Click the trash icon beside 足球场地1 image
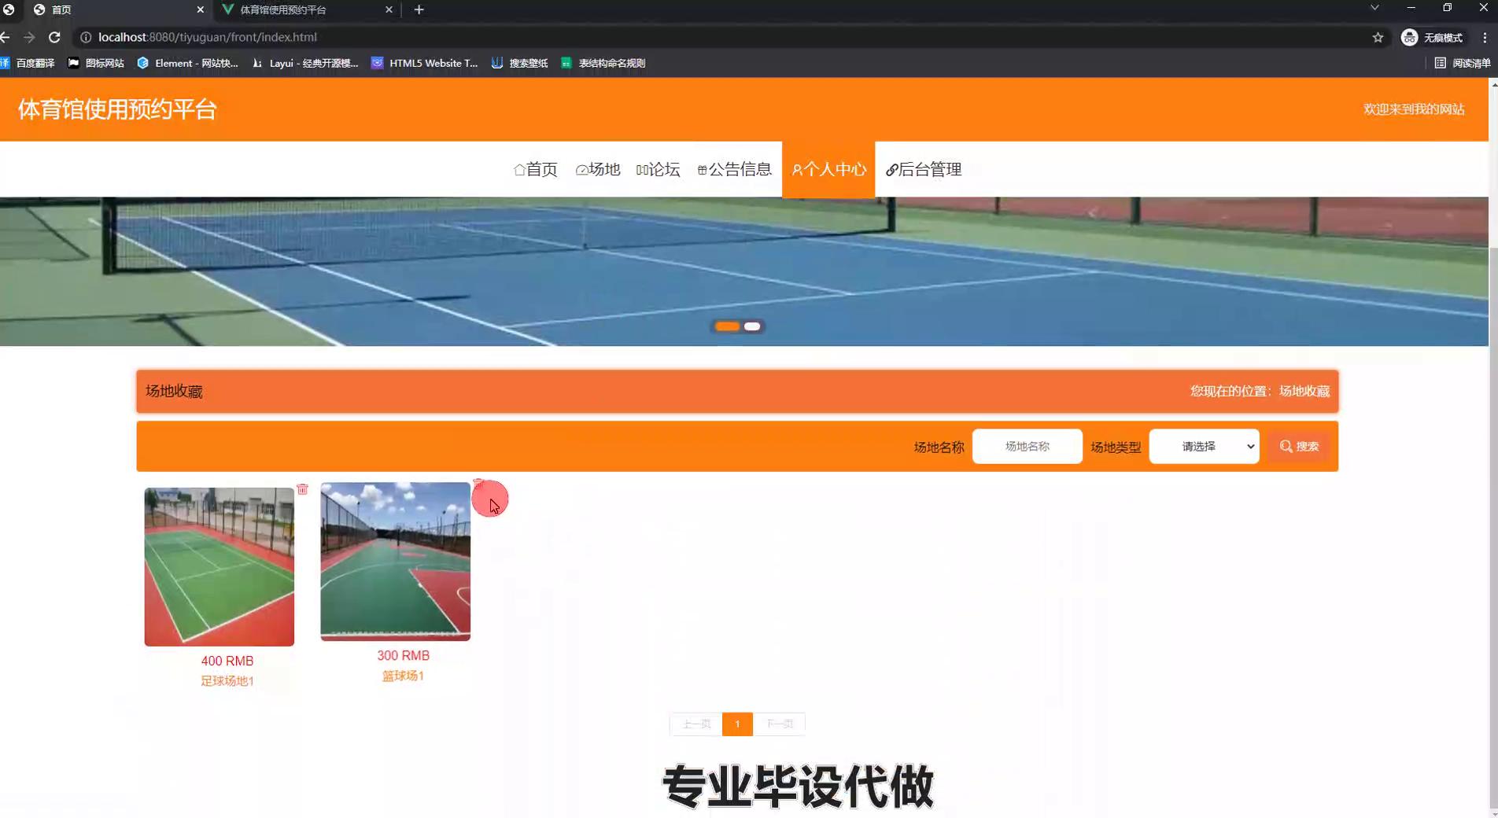Viewport: 1498px width, 818px height. [x=302, y=489]
